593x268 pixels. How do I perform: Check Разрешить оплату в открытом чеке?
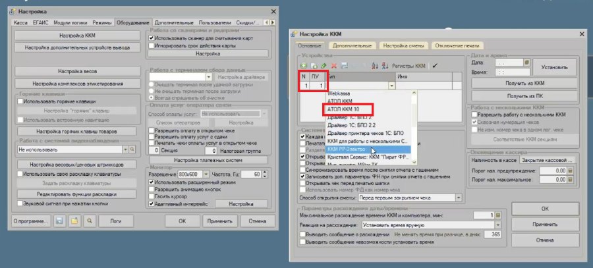152,130
